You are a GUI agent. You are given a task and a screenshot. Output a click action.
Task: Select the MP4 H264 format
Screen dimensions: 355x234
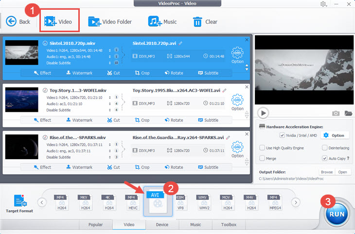point(62,202)
